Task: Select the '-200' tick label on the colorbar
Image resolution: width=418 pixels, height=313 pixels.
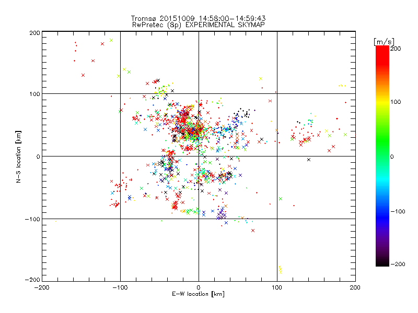Action: coord(398,264)
